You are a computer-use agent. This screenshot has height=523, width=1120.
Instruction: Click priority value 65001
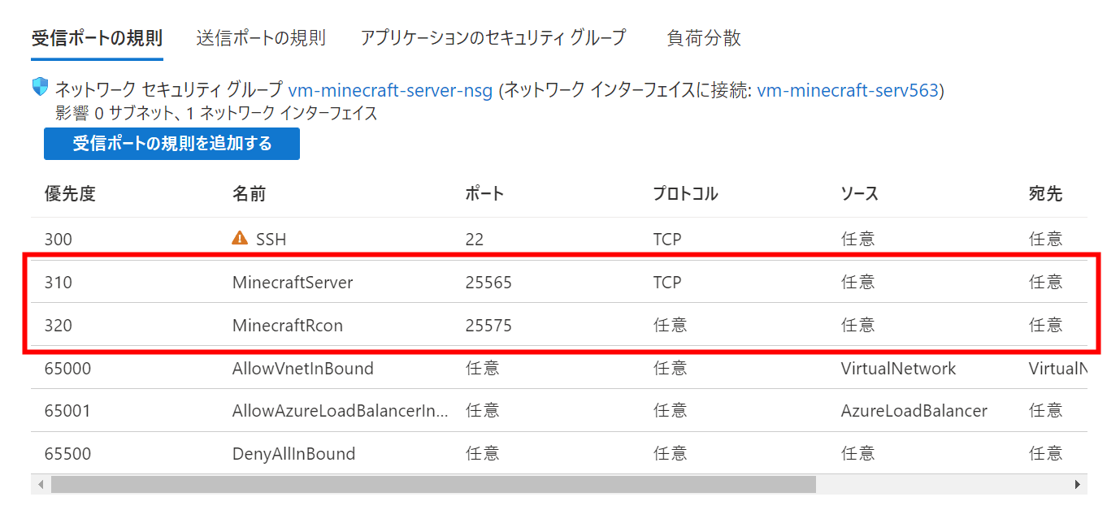(x=67, y=411)
